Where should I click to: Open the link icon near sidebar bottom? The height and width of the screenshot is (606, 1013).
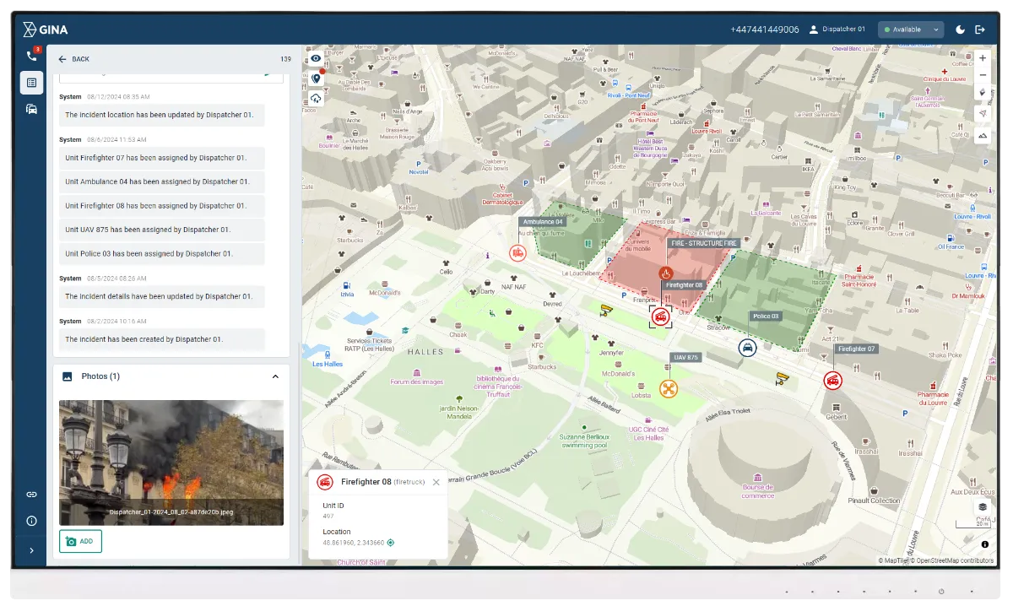(31, 494)
